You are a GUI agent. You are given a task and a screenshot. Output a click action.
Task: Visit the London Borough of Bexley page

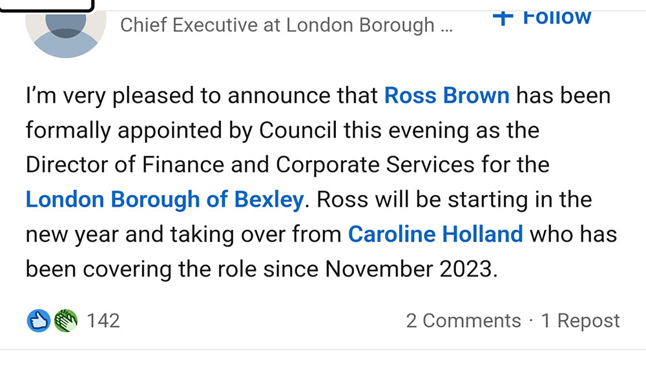pos(164,199)
